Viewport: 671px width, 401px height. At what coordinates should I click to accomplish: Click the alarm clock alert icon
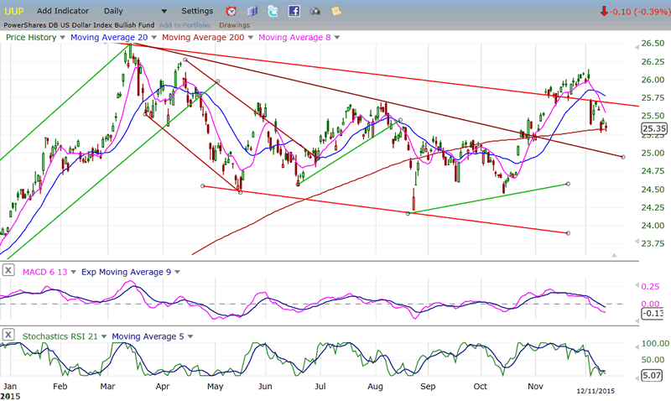(231, 12)
